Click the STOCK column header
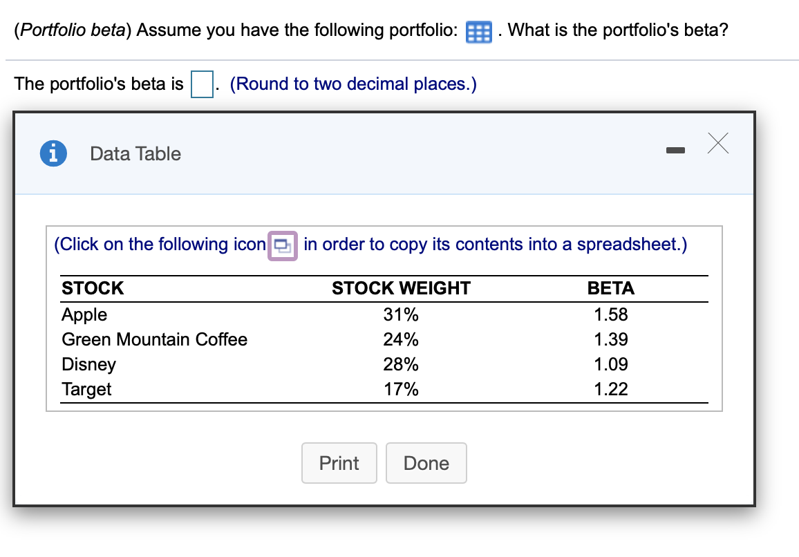Screen dimensions: 799x557 pyautogui.click(x=92, y=288)
